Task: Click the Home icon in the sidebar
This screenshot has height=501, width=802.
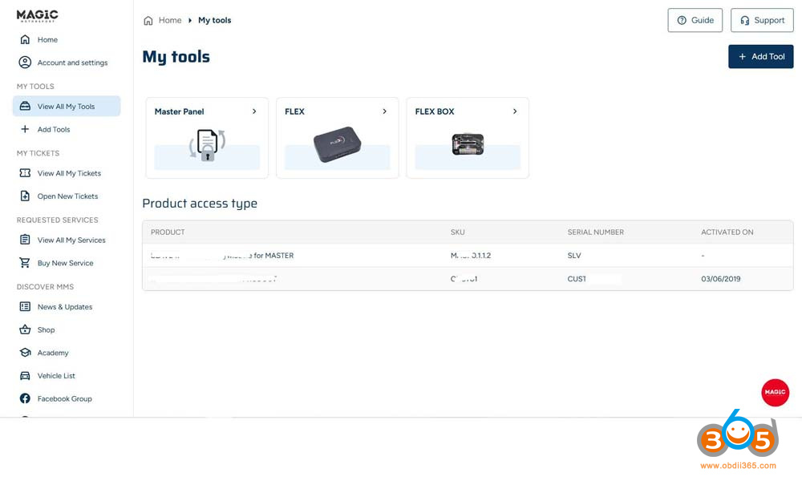Action: [25, 39]
